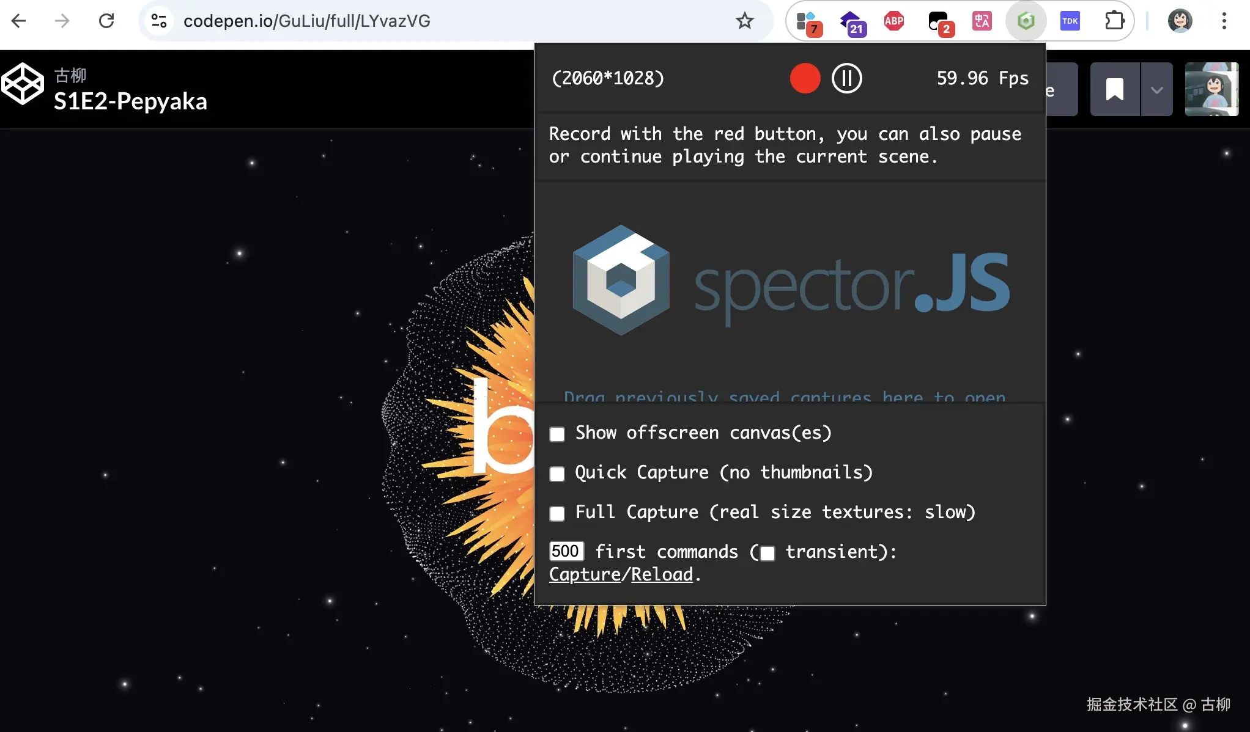The image size is (1250, 732).
Task: Enable Show offscreen canvas(es) checkbox
Action: (557, 434)
